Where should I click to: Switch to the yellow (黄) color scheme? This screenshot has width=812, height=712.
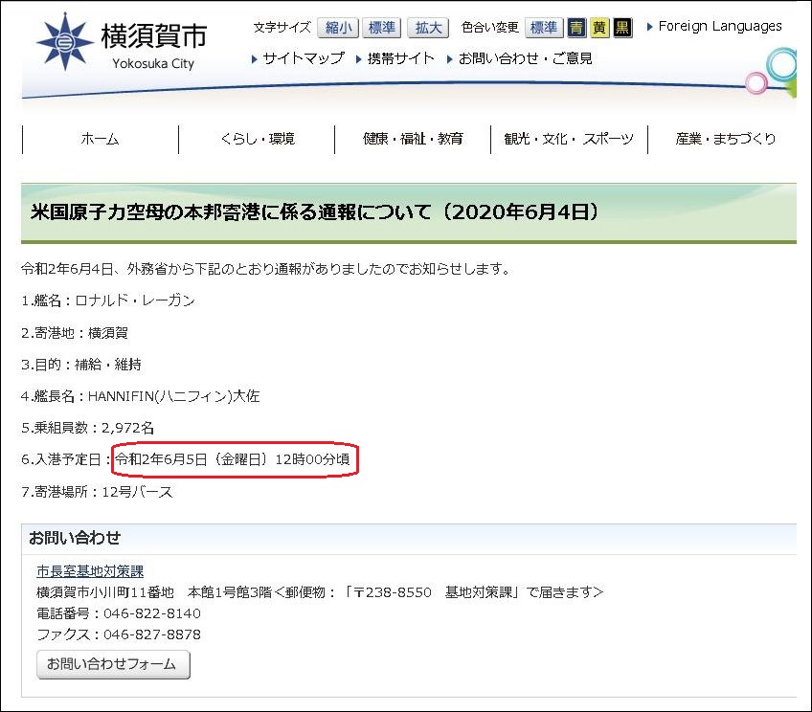coord(599,28)
